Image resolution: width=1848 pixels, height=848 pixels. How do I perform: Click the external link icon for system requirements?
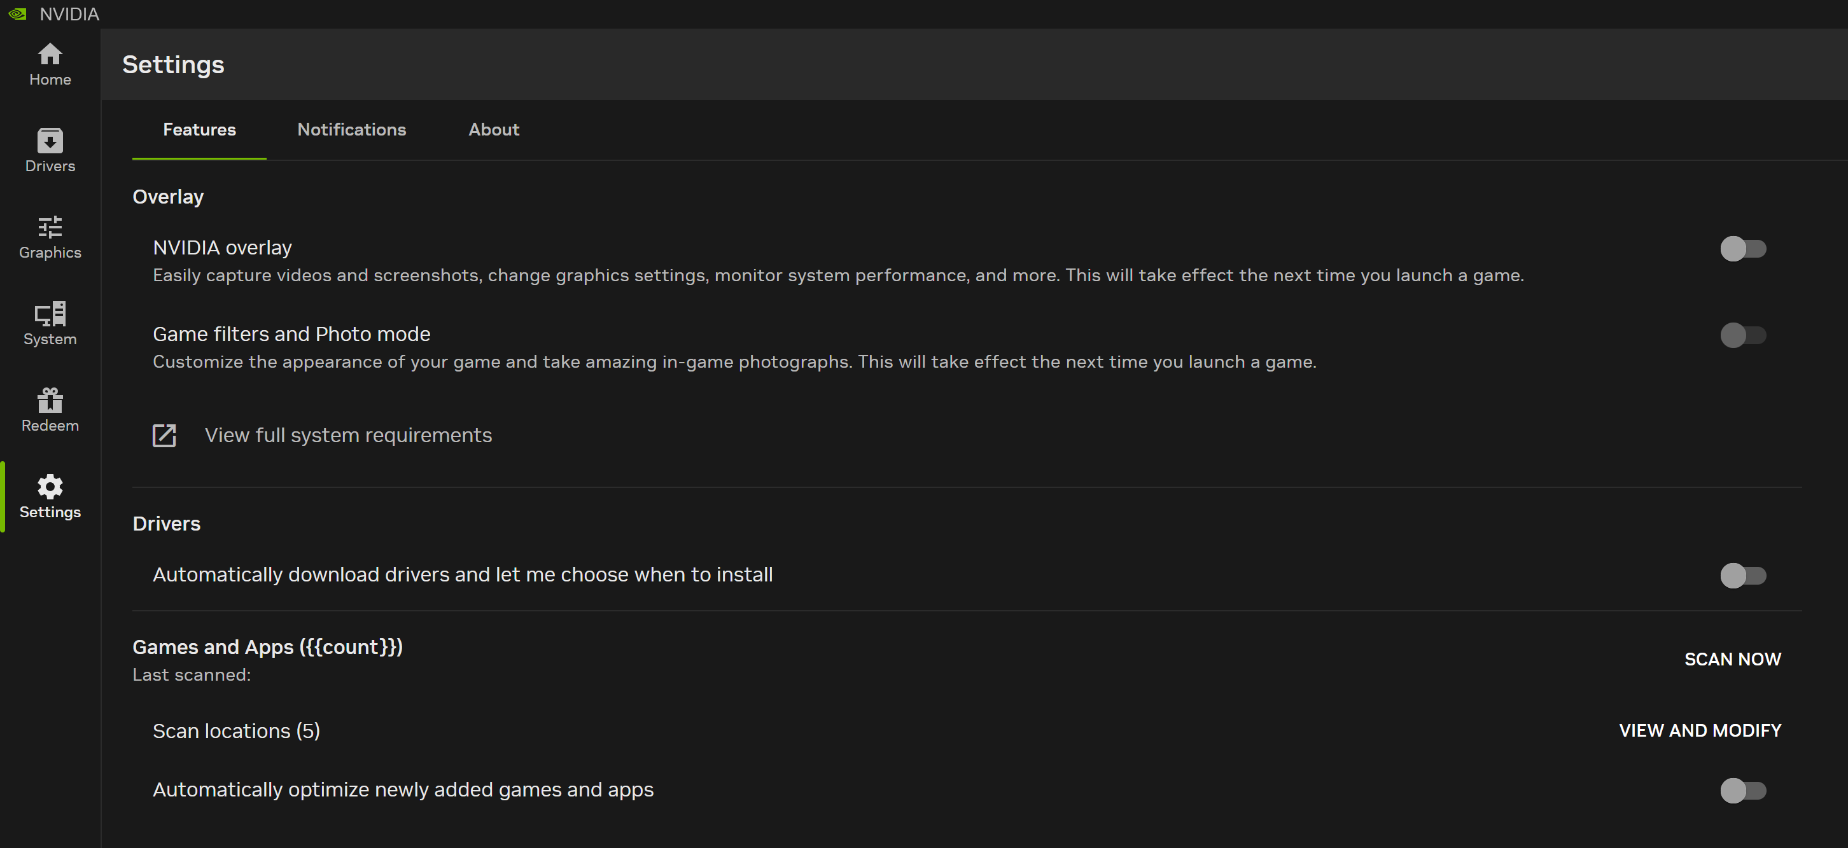tap(164, 436)
